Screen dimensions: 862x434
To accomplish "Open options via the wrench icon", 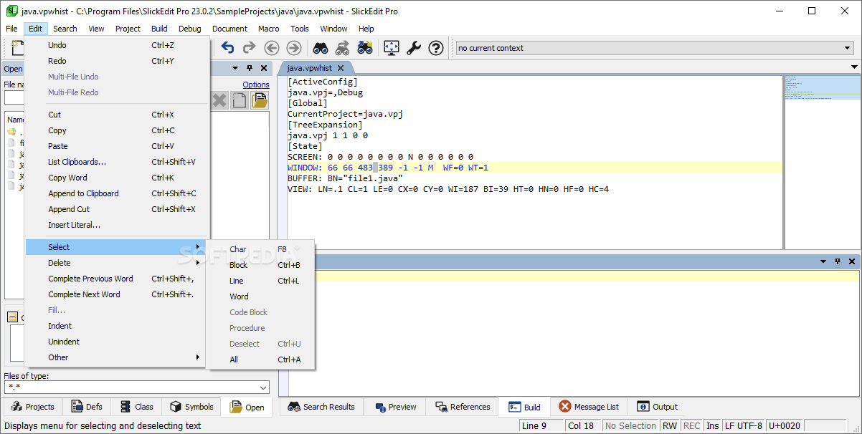I will coord(414,48).
